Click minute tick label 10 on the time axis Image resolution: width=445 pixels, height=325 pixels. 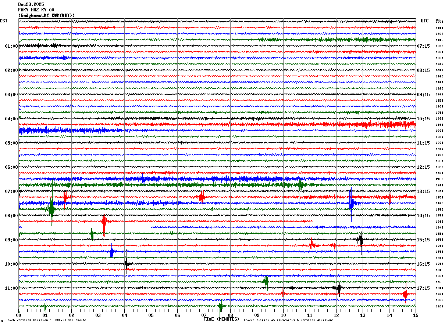pyautogui.click(x=283, y=315)
